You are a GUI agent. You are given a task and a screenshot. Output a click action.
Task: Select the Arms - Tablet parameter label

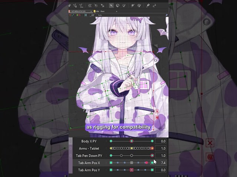pyautogui.click(x=89, y=148)
